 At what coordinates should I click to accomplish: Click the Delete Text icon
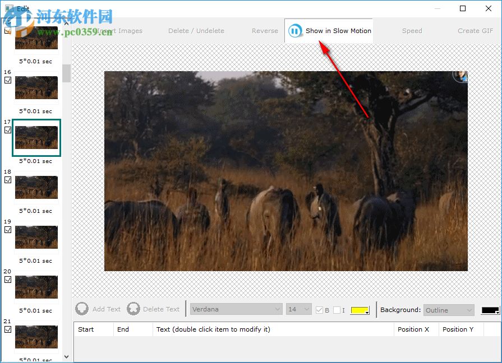click(133, 309)
